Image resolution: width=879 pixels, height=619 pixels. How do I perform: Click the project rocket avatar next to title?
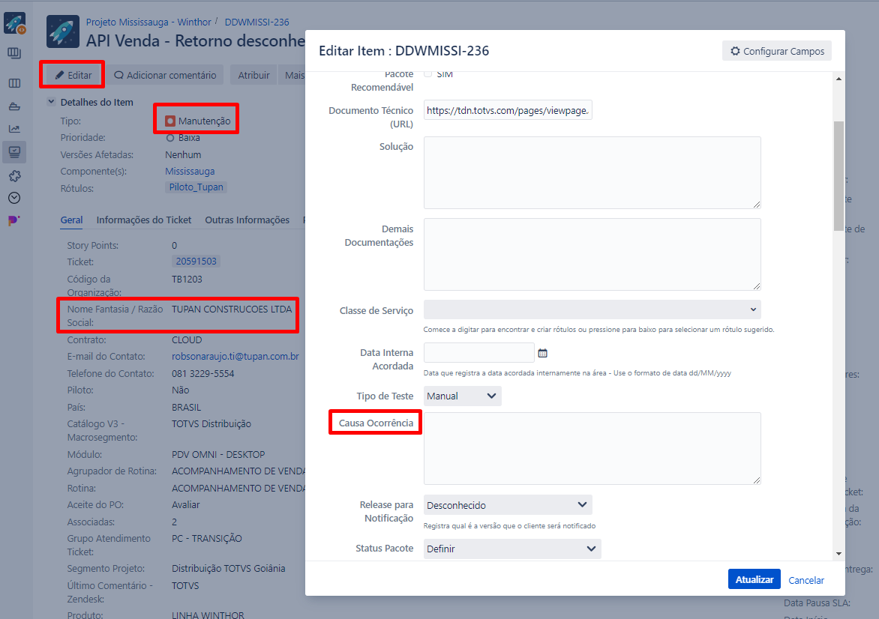click(63, 32)
